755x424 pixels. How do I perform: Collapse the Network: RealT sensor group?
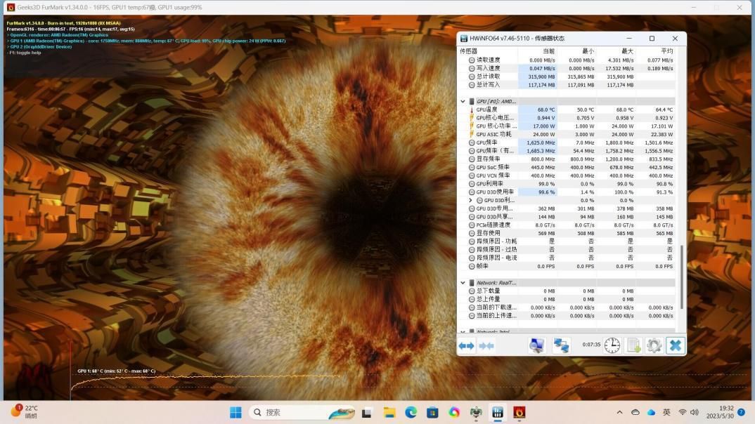pos(463,282)
